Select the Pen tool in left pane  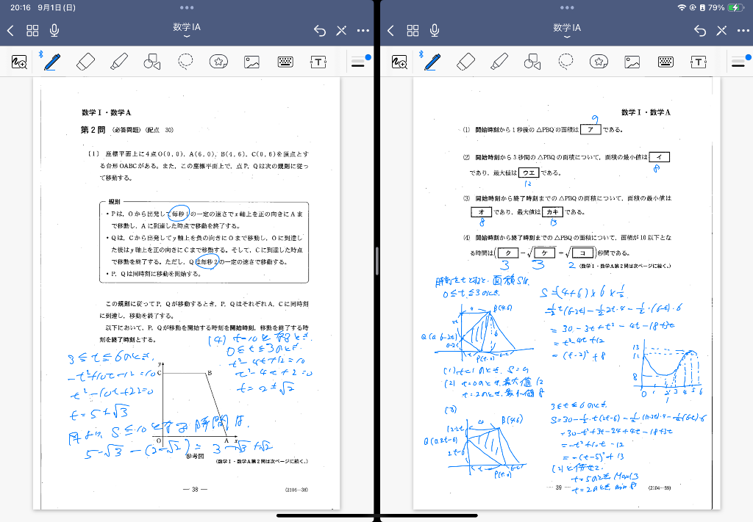52,62
